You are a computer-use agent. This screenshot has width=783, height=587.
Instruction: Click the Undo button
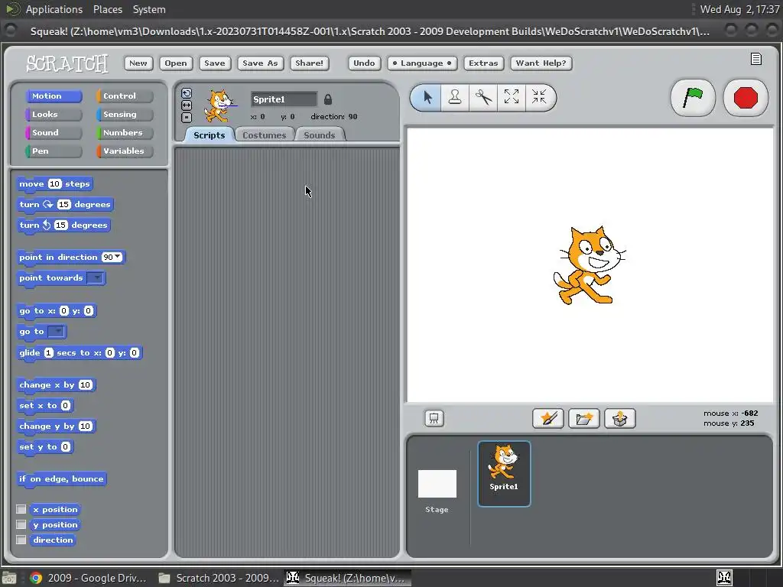[x=364, y=63]
